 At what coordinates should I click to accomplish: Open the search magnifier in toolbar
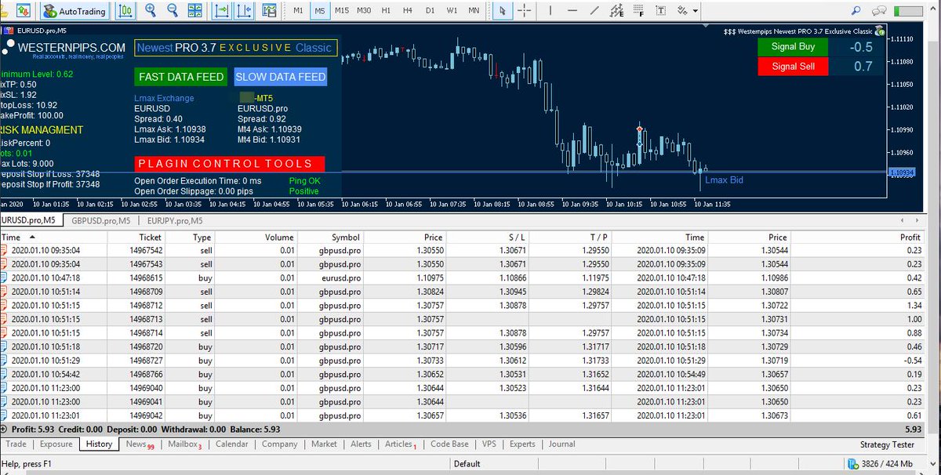coord(855,10)
